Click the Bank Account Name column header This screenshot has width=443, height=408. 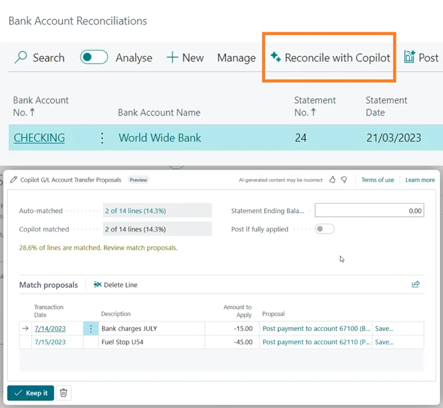click(159, 113)
